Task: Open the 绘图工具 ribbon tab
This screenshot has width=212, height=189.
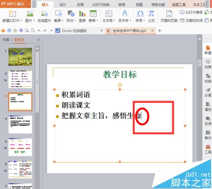Action: [179, 5]
